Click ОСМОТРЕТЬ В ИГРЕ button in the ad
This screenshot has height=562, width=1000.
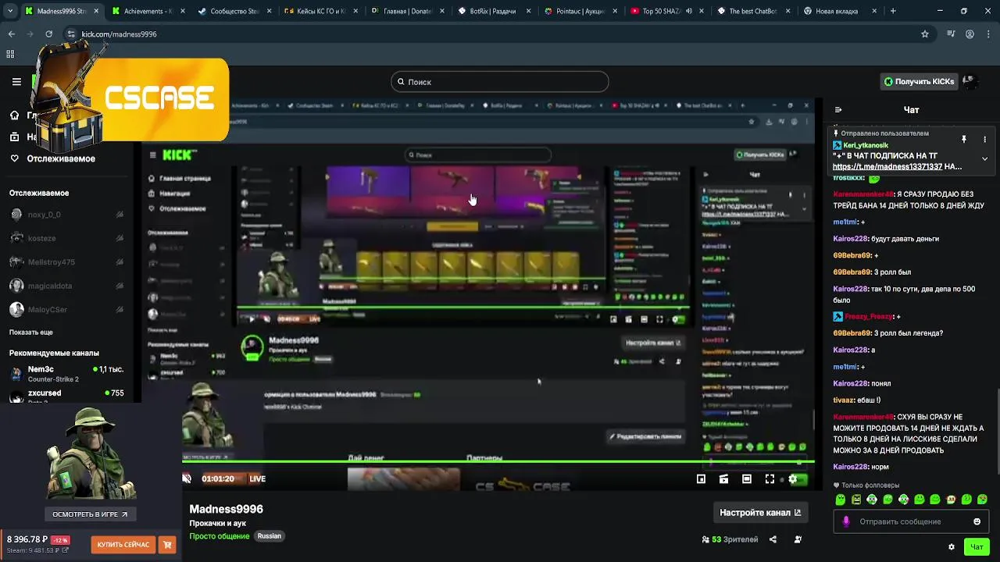point(90,514)
